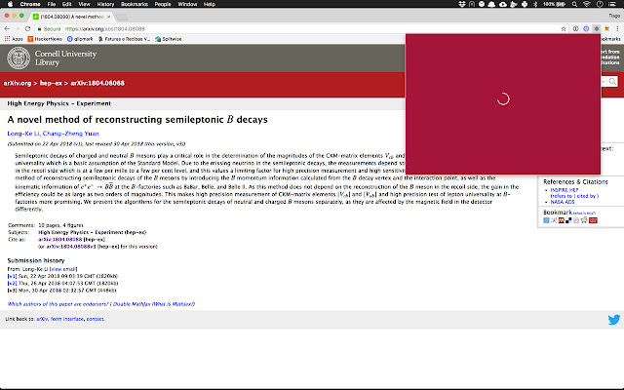
Task: Open macOS Spotlight search
Action: pyautogui.click(x=574, y=4)
